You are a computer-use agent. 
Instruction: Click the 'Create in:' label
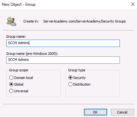[x=31, y=21]
